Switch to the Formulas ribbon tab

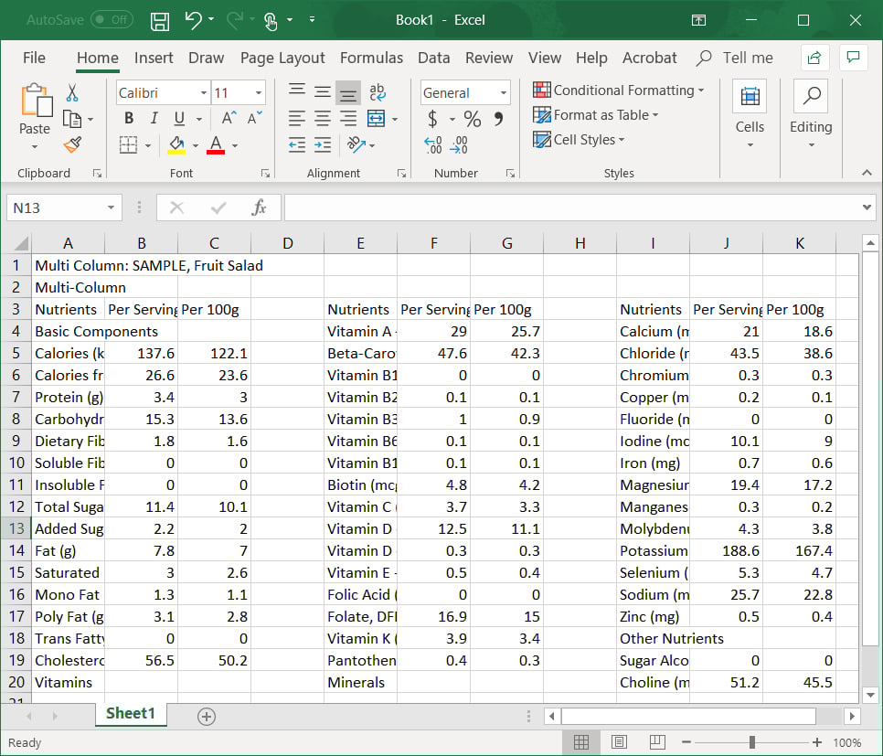point(371,57)
